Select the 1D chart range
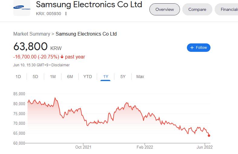The image size is (238, 154). (x=18, y=77)
